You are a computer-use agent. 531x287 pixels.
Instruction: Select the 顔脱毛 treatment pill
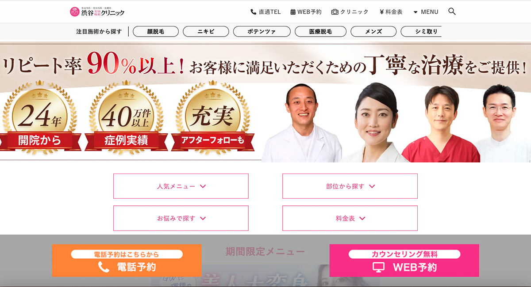(x=156, y=31)
